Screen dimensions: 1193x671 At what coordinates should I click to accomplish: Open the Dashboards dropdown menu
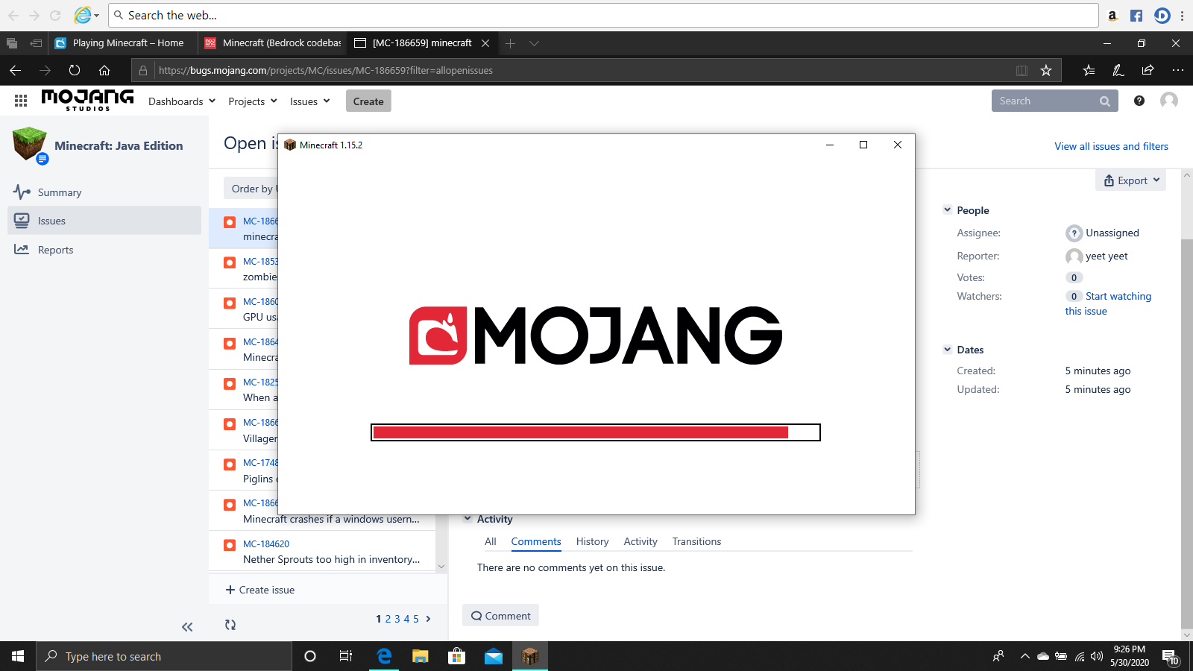[x=182, y=101]
